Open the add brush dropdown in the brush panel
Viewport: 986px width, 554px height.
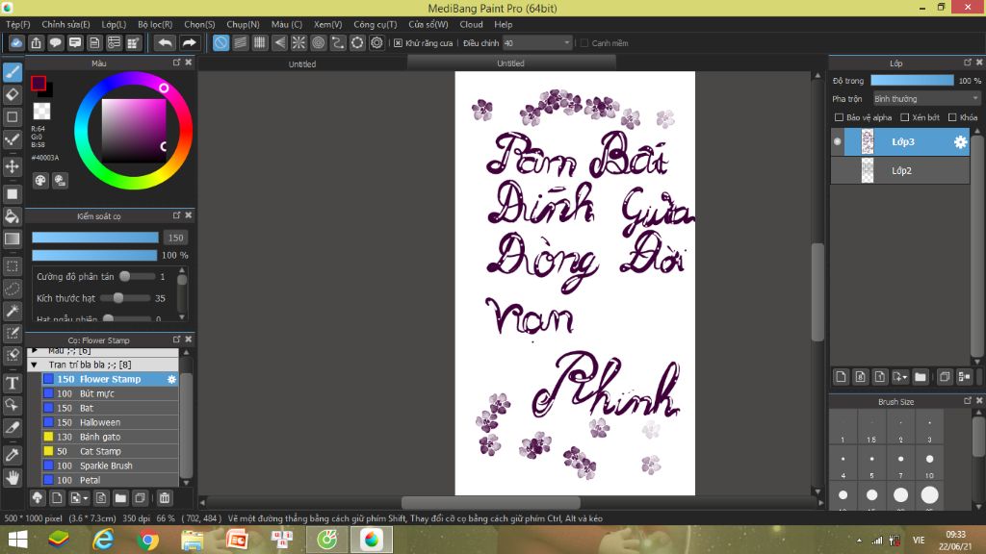point(79,498)
